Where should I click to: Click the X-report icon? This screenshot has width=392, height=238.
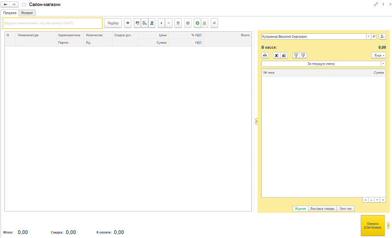(276, 55)
